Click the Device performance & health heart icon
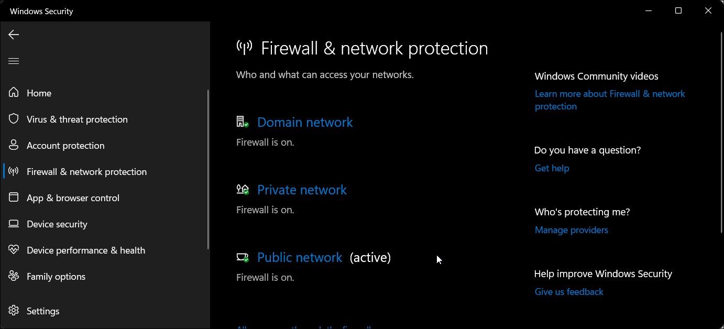The width and height of the screenshot is (724, 329). 14,250
